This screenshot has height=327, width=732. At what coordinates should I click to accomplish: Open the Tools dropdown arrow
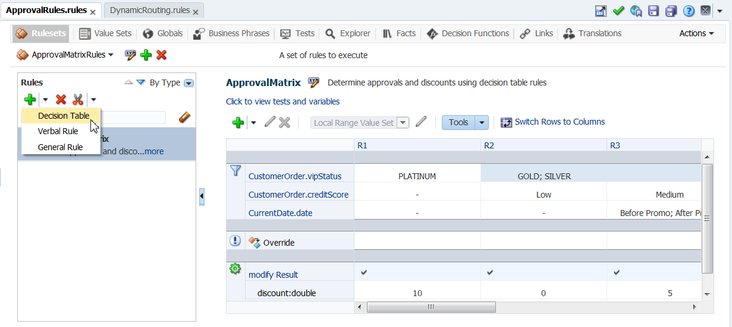coord(482,122)
